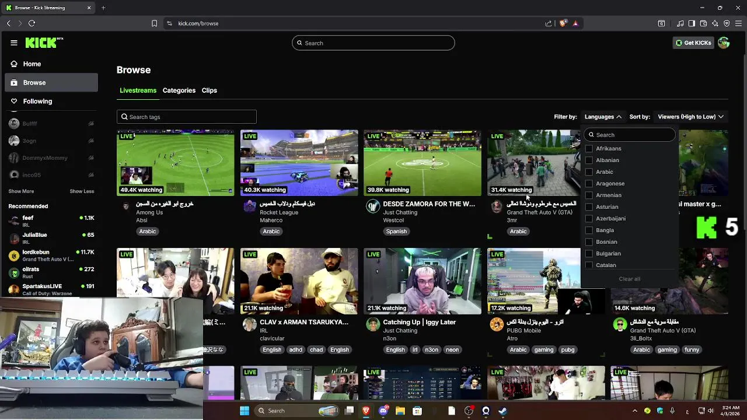747x420 pixels.
Task: Click the main Kick search field
Action: (x=373, y=43)
